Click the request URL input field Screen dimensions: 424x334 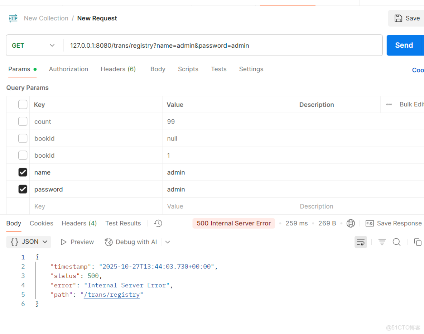222,46
